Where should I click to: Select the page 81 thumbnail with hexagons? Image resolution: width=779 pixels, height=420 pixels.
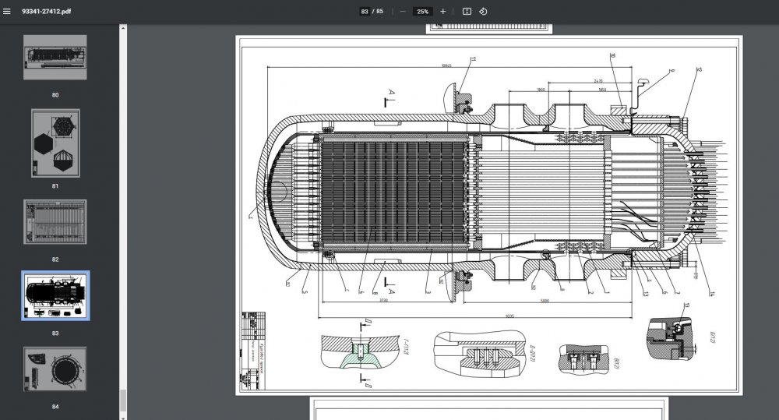tap(55, 143)
